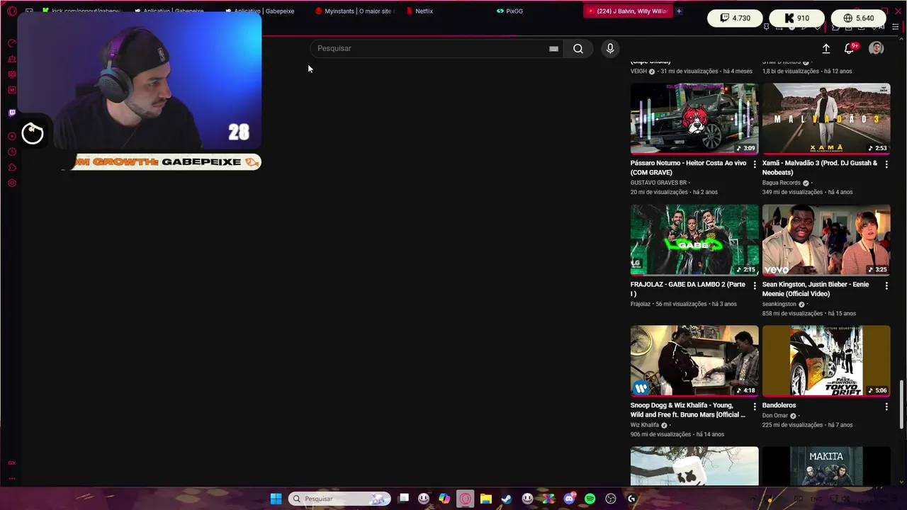Open options menu for Pássaro Noturno video

[x=755, y=164]
